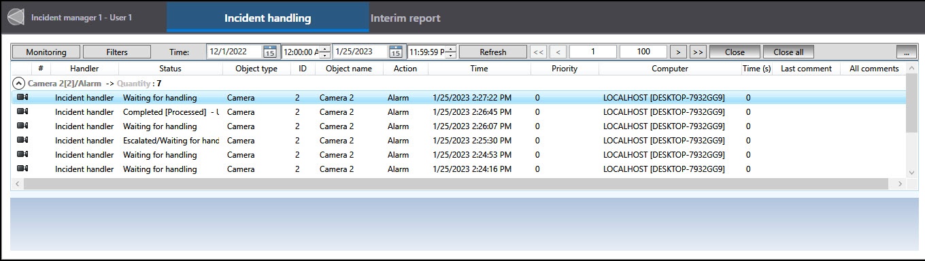Sort by the Handler column header
This screenshot has height=261, width=925.
coord(84,69)
